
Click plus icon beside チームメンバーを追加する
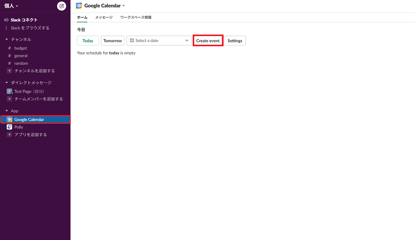[x=9, y=99]
